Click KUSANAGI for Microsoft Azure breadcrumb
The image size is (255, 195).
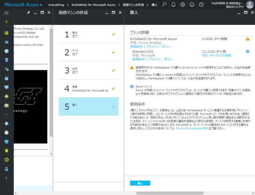[93, 5]
